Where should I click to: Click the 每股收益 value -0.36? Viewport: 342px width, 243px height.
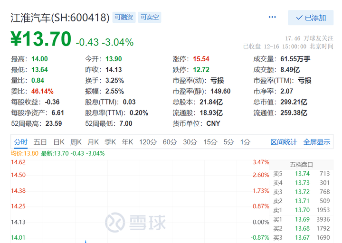click(52, 102)
